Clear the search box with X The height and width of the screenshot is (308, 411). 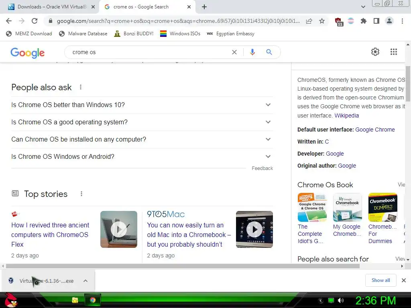coord(234,52)
